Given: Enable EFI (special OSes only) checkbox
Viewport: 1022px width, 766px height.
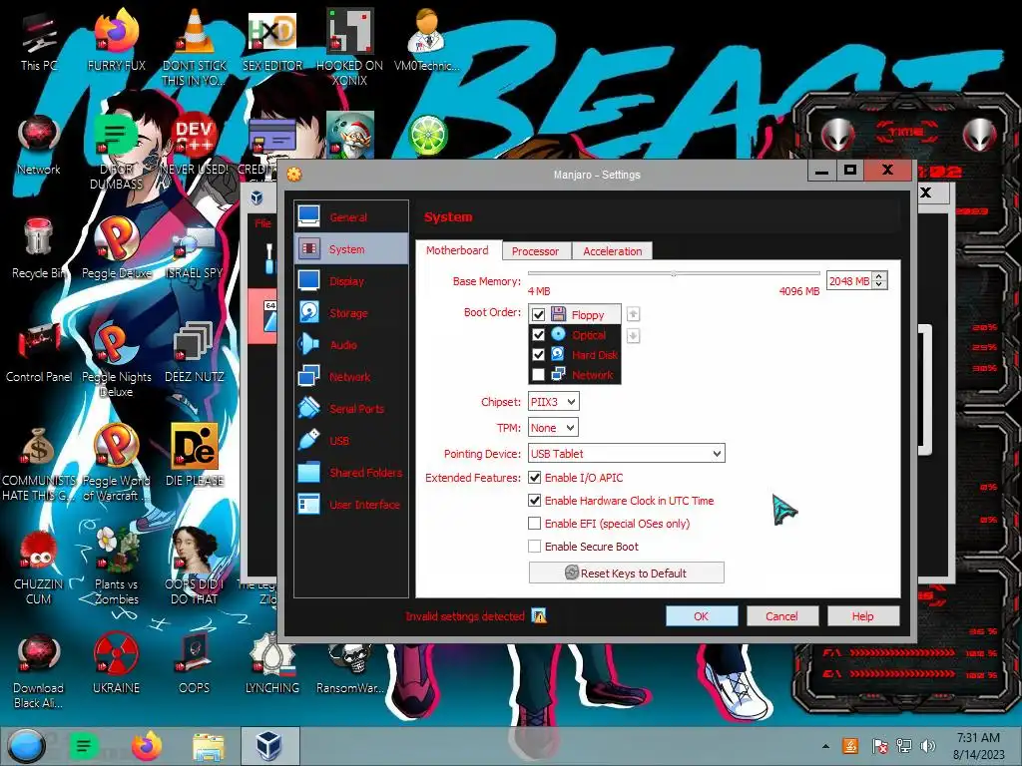Looking at the screenshot, I should (535, 523).
